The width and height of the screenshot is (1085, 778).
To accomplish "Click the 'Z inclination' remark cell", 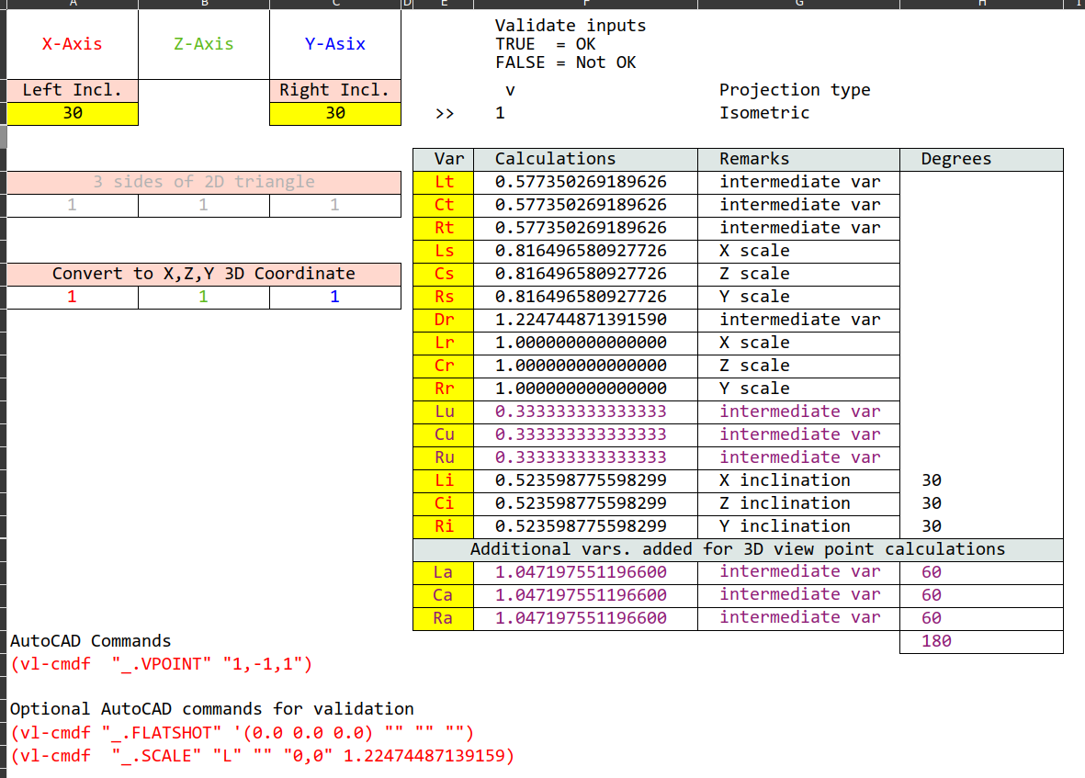I will point(798,503).
